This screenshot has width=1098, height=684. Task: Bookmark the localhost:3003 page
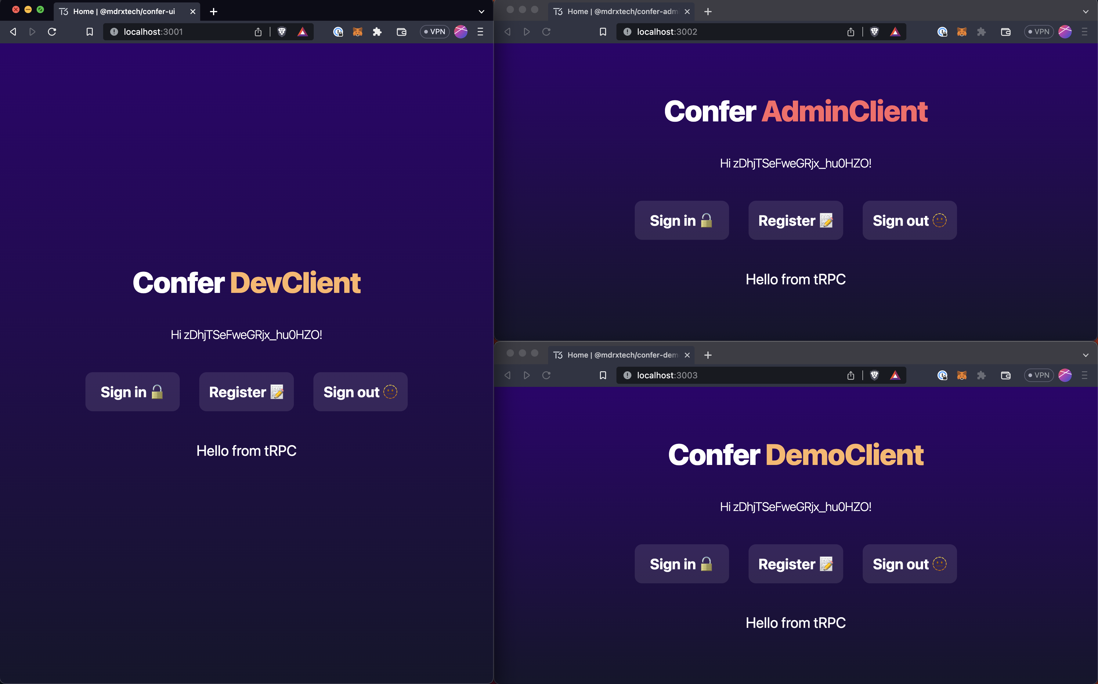(x=603, y=375)
